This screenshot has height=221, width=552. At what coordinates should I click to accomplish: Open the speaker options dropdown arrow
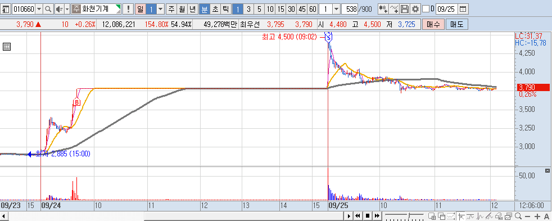67,9
